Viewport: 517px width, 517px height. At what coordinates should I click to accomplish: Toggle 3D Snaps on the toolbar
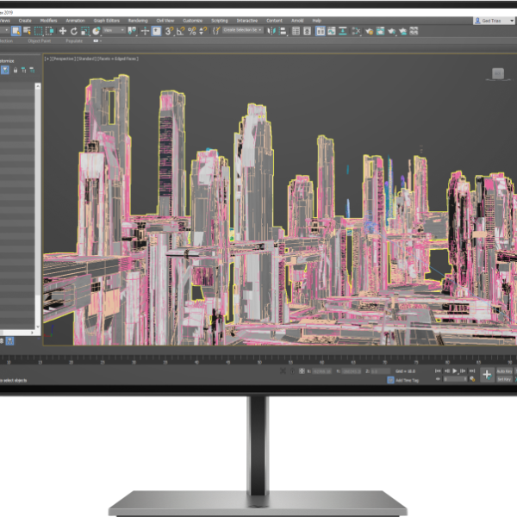pyautogui.click(x=170, y=31)
